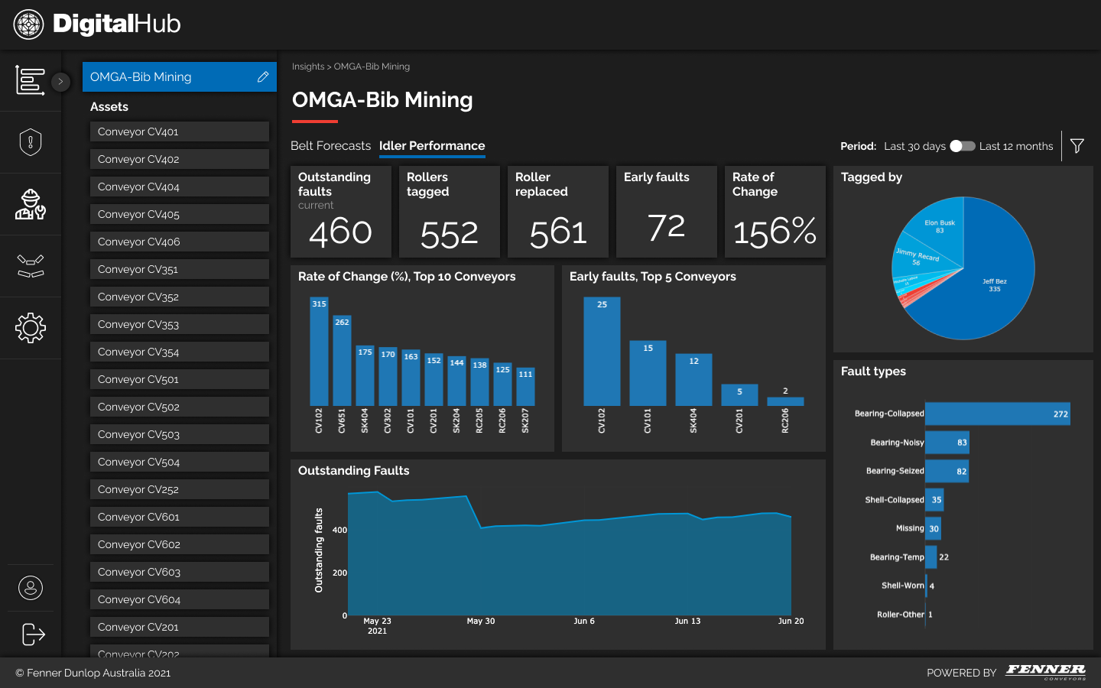1101x688 pixels.
Task: Toggle period between 30 days and 12 months
Action: click(963, 146)
